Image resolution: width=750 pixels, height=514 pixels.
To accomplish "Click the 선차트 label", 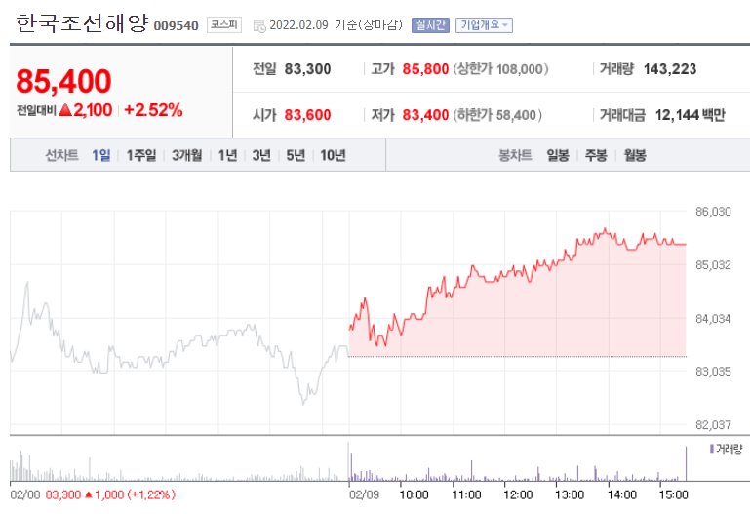I will [61, 155].
